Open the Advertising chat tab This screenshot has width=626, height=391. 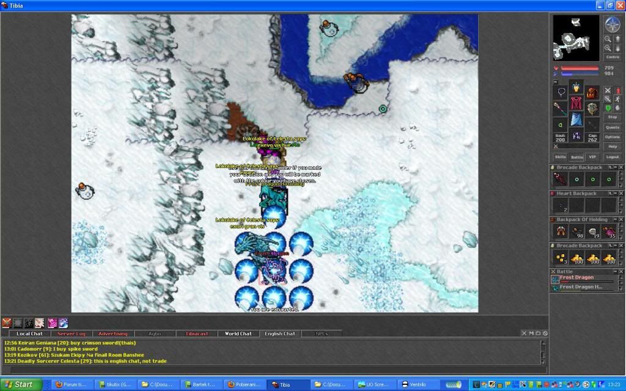[x=113, y=334]
